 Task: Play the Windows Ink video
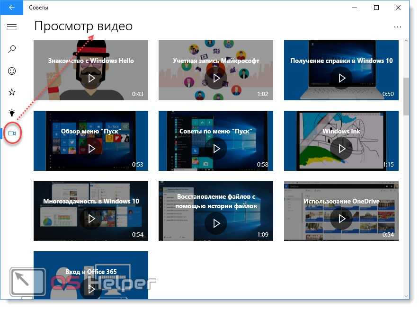click(x=341, y=148)
